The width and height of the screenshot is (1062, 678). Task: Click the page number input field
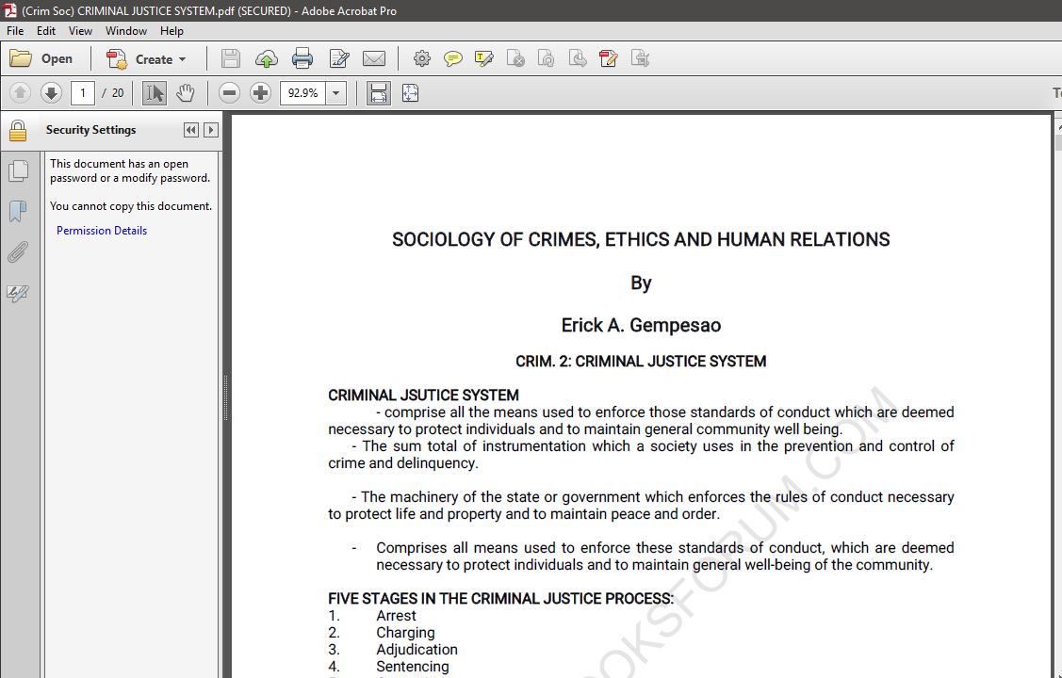(83, 92)
